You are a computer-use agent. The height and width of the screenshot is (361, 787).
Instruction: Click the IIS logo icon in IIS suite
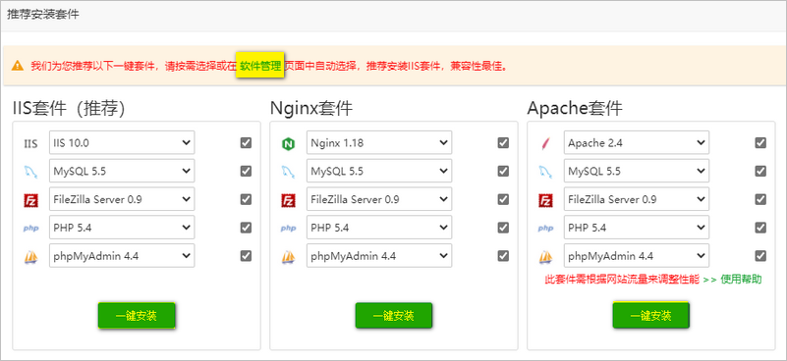pyautogui.click(x=31, y=144)
